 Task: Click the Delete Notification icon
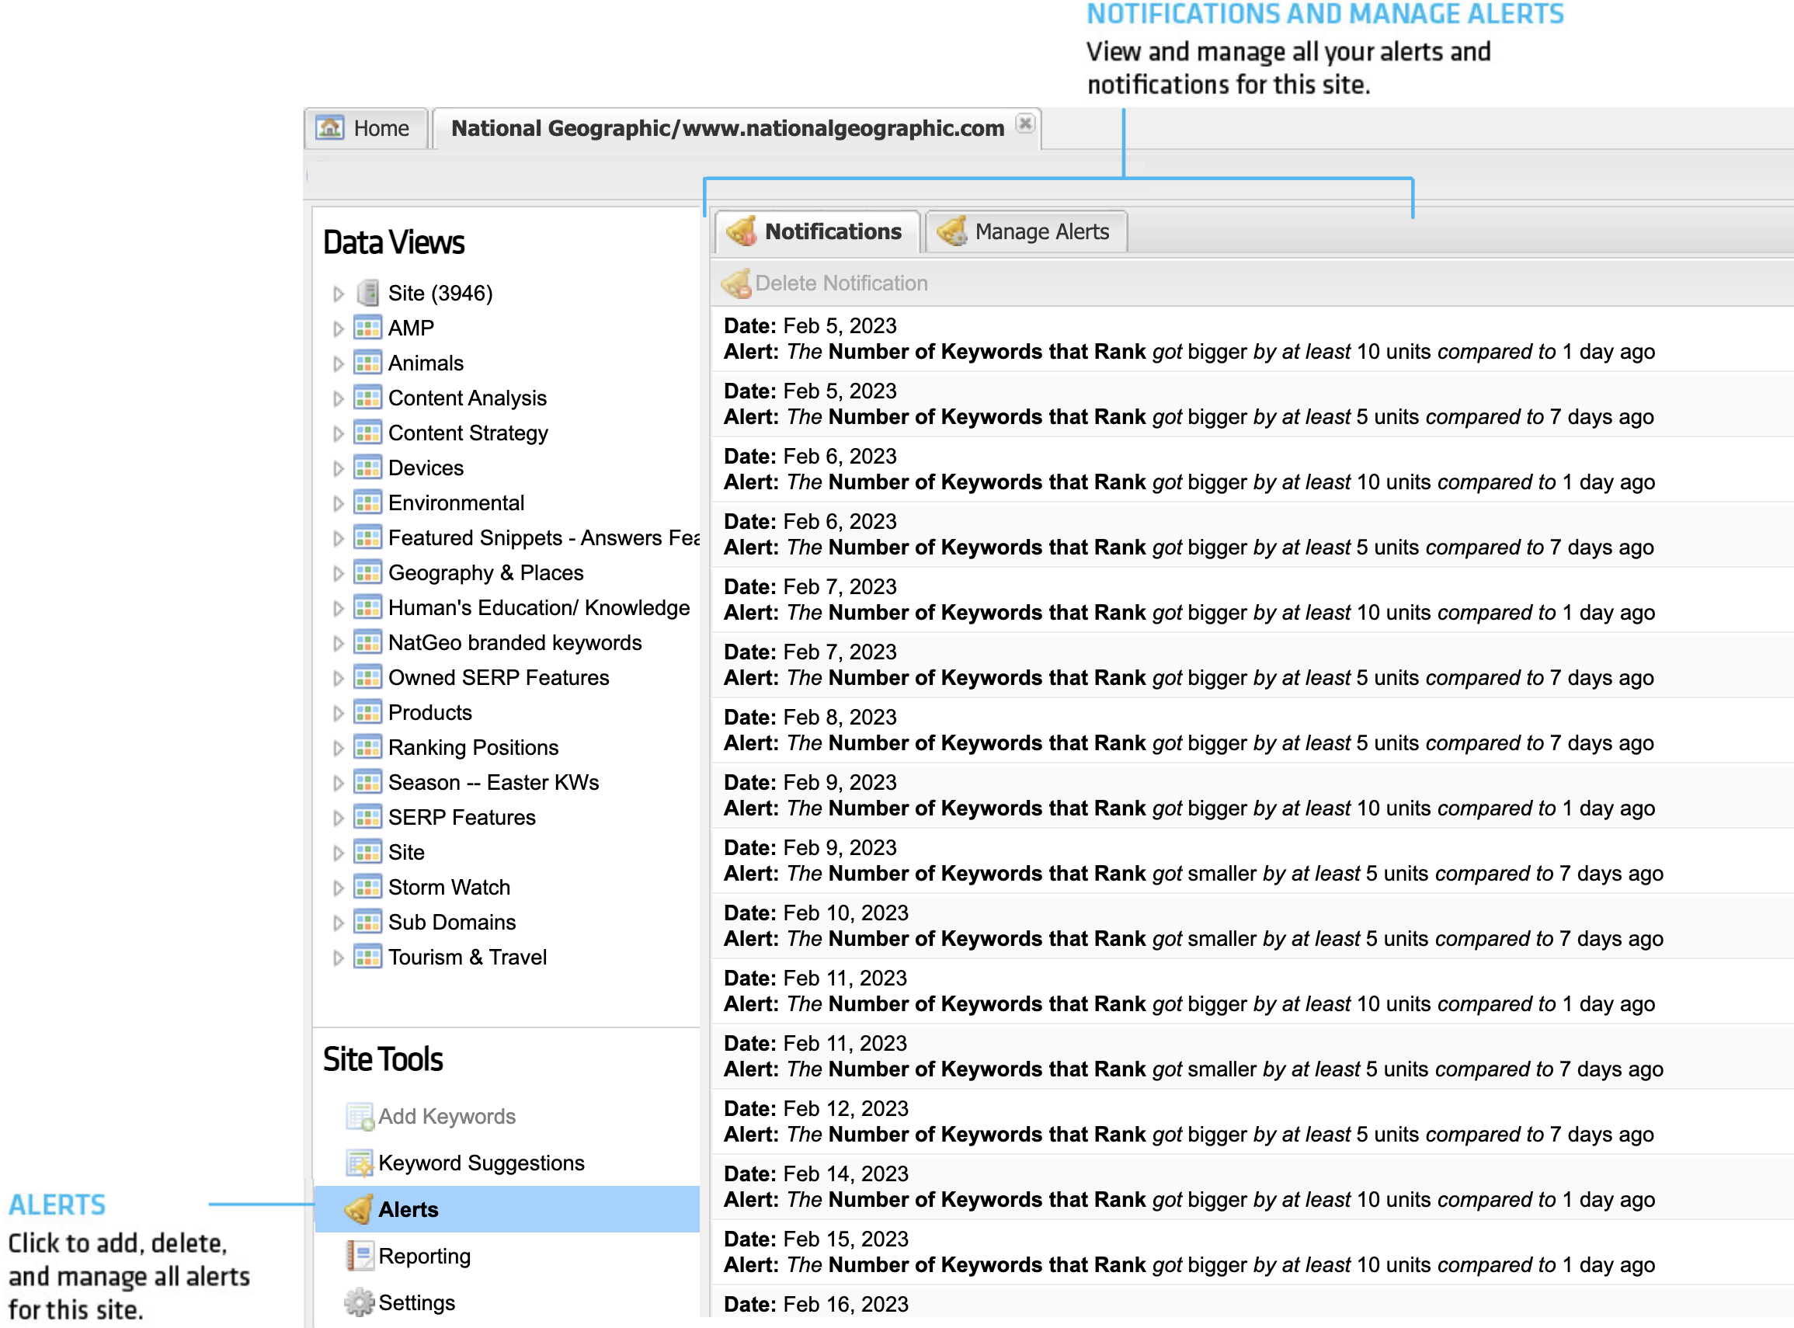pyautogui.click(x=736, y=283)
